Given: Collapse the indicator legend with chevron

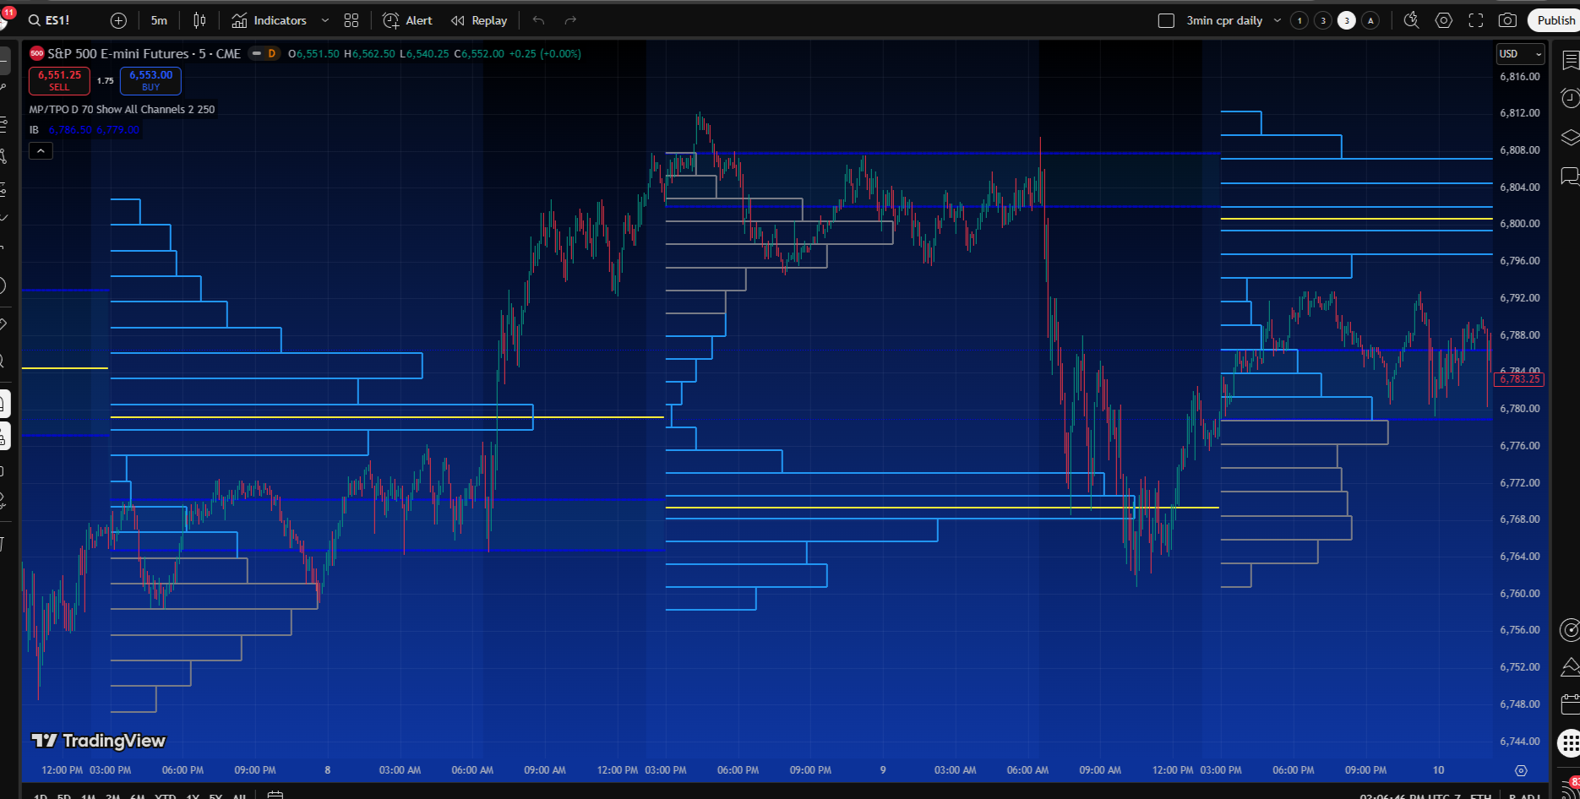Looking at the screenshot, I should point(41,151).
